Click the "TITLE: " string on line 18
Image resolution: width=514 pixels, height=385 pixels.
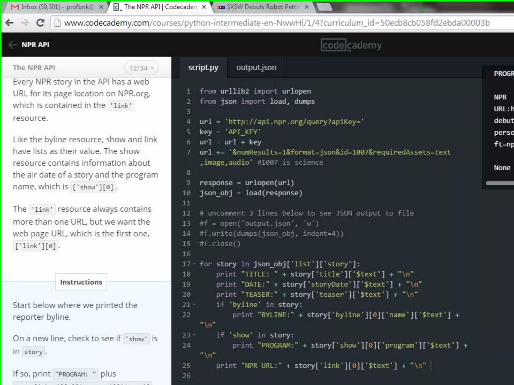click(x=260, y=274)
